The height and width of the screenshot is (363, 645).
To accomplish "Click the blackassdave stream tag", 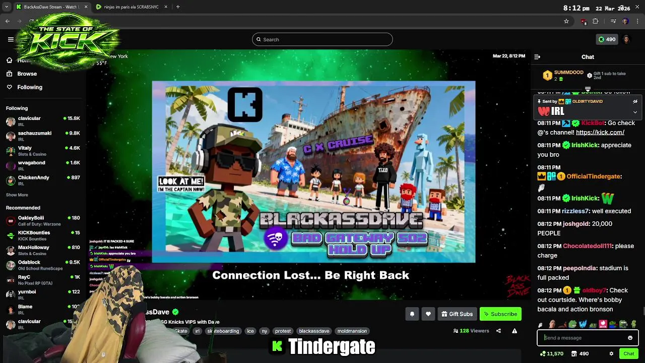I will click(314, 331).
